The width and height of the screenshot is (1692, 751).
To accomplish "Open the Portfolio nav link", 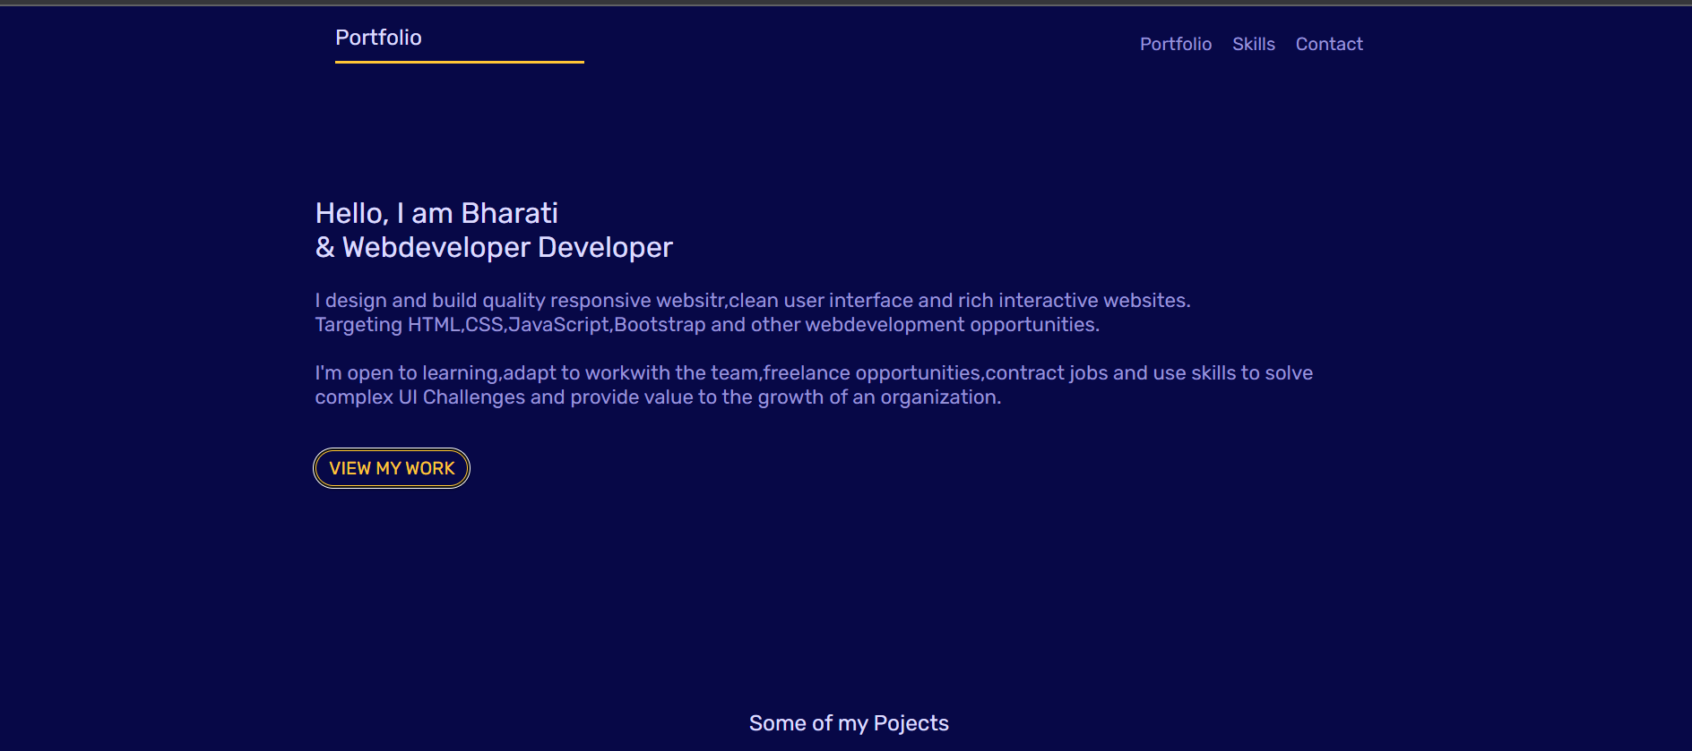I will coord(1176,44).
